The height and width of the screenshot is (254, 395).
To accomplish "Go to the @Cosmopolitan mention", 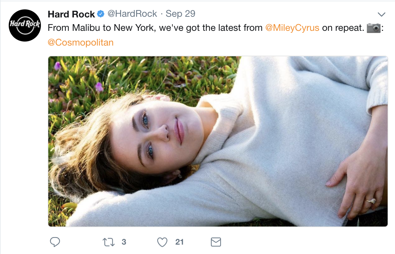I will 81,43.
